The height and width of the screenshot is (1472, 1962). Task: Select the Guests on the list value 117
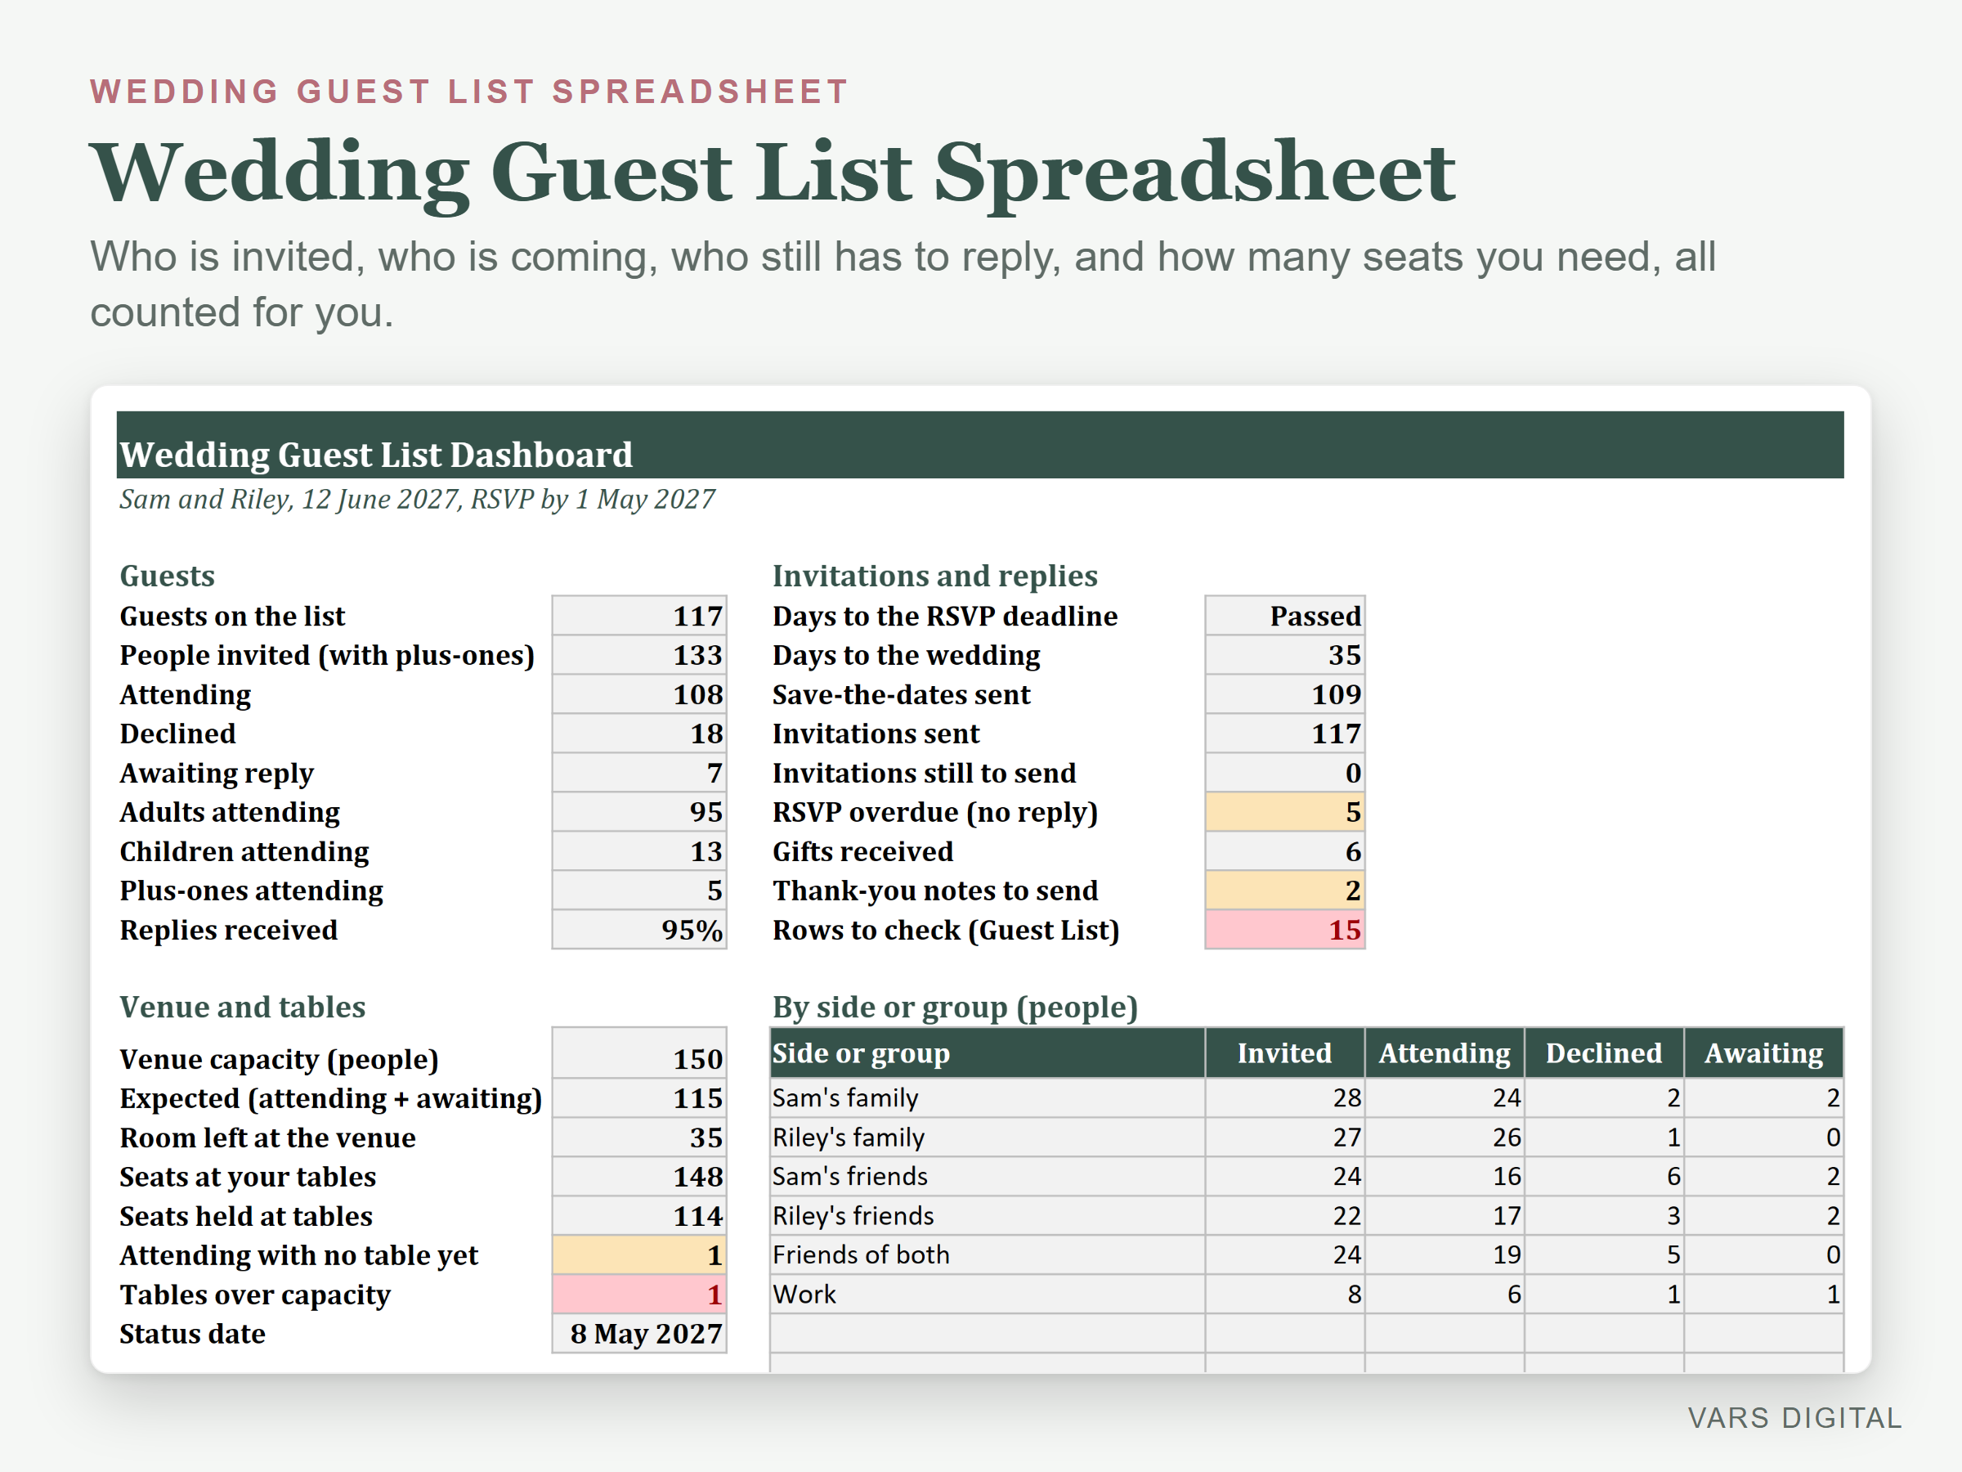[638, 616]
